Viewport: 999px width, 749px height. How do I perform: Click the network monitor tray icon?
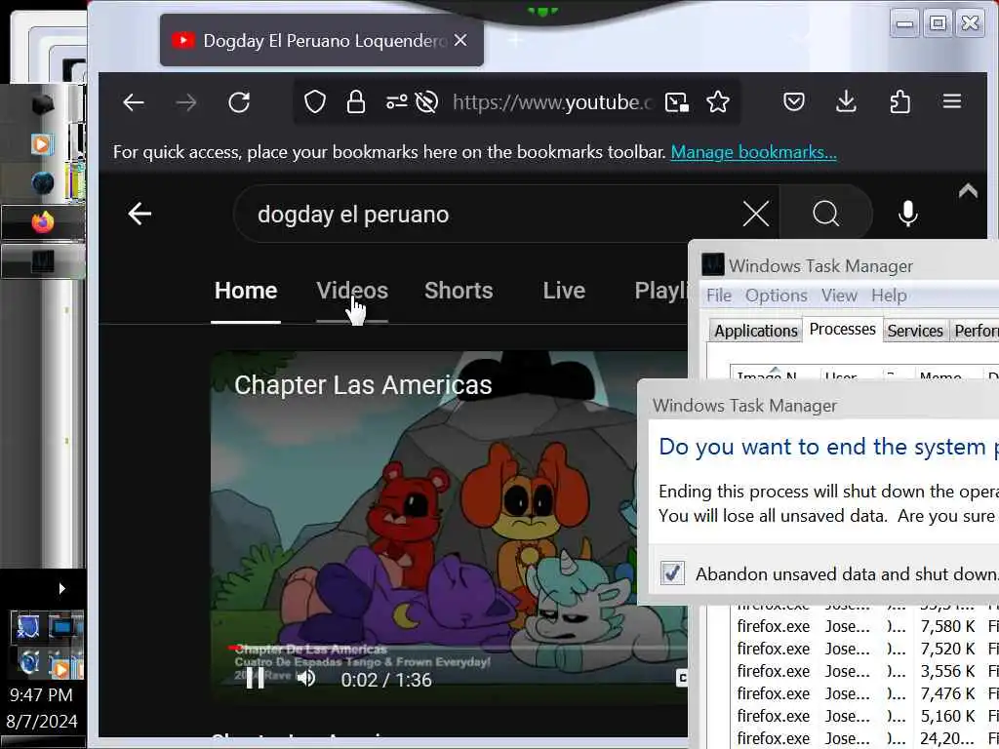point(62,627)
